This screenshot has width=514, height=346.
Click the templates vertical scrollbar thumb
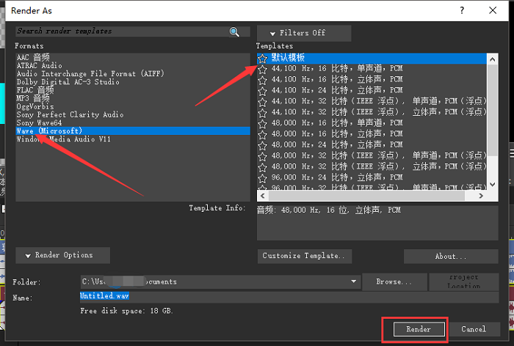click(x=493, y=111)
